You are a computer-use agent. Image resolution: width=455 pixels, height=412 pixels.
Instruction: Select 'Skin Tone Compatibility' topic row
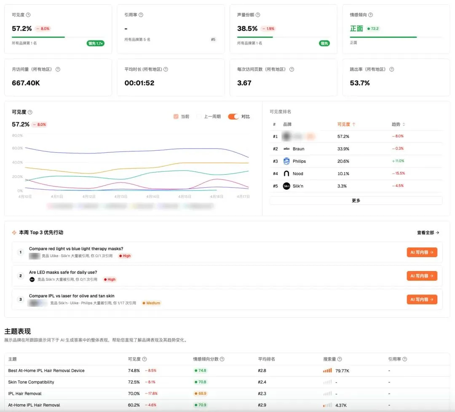click(x=31, y=382)
